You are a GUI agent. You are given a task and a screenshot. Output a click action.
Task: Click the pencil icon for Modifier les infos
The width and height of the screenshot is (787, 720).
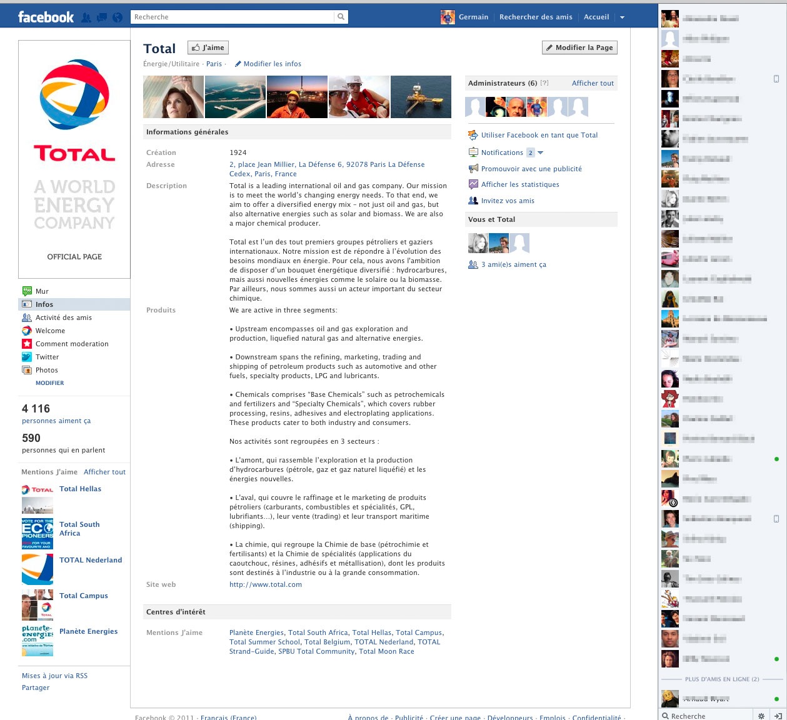pos(238,64)
